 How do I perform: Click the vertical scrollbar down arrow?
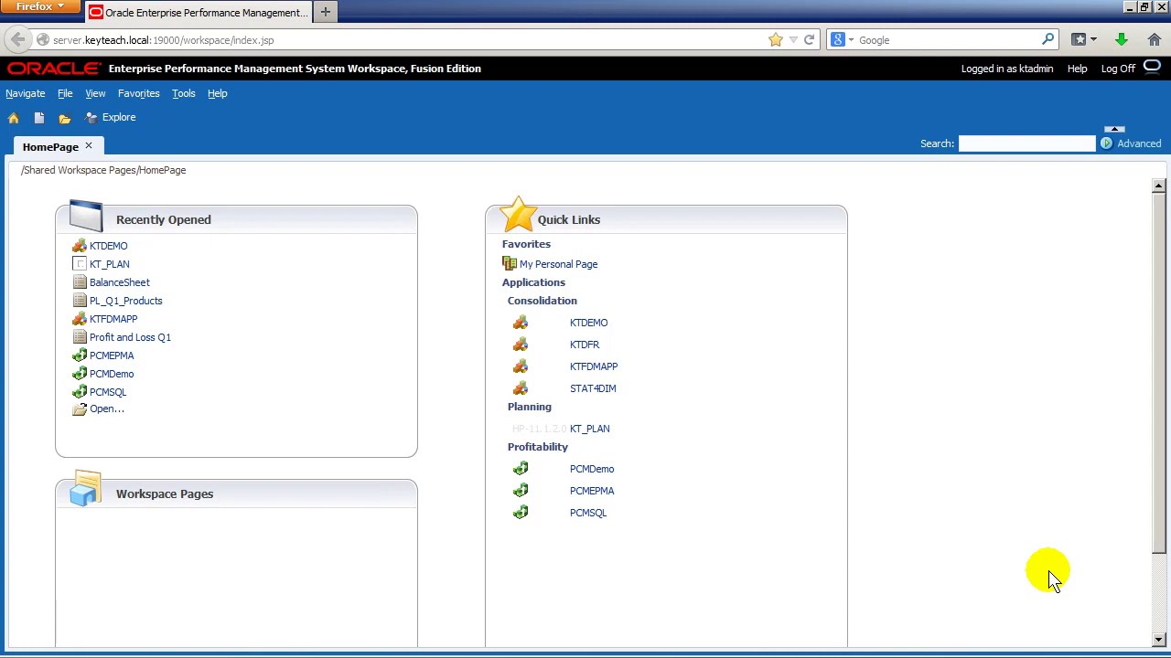1159,640
